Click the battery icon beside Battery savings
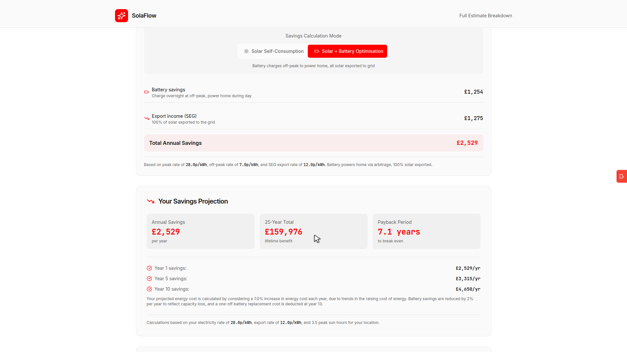The width and height of the screenshot is (627, 352). click(147, 92)
